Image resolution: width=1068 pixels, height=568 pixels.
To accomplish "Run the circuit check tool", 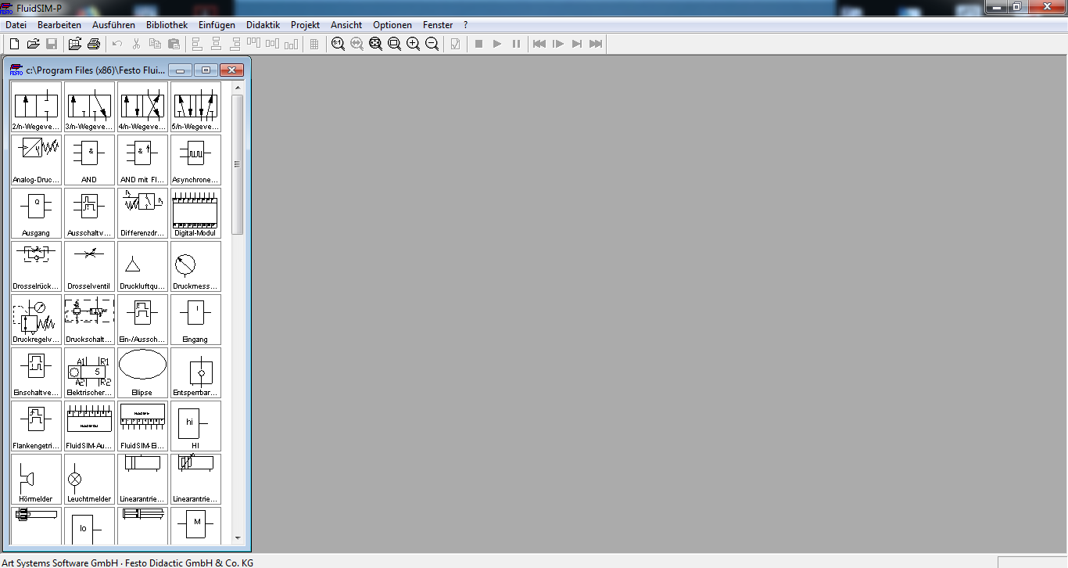I will (455, 44).
